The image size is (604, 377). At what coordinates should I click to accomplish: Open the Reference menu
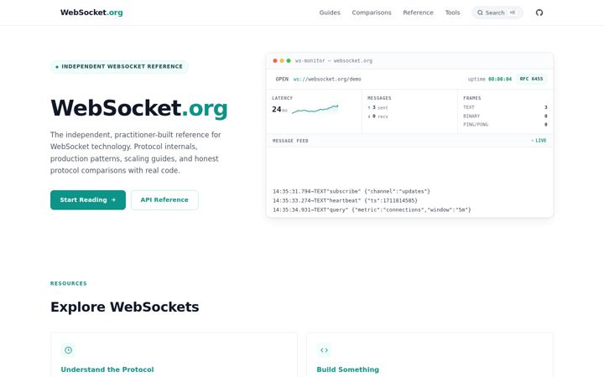point(418,13)
